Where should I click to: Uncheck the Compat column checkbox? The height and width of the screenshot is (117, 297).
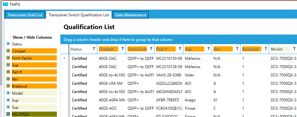8,51
